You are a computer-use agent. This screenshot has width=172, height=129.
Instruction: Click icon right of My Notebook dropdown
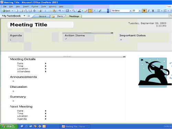[x=28, y=16]
